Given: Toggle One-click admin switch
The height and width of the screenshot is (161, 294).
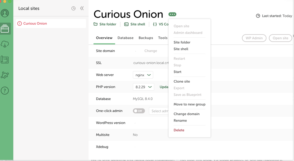Looking at the screenshot, I should click(x=139, y=111).
